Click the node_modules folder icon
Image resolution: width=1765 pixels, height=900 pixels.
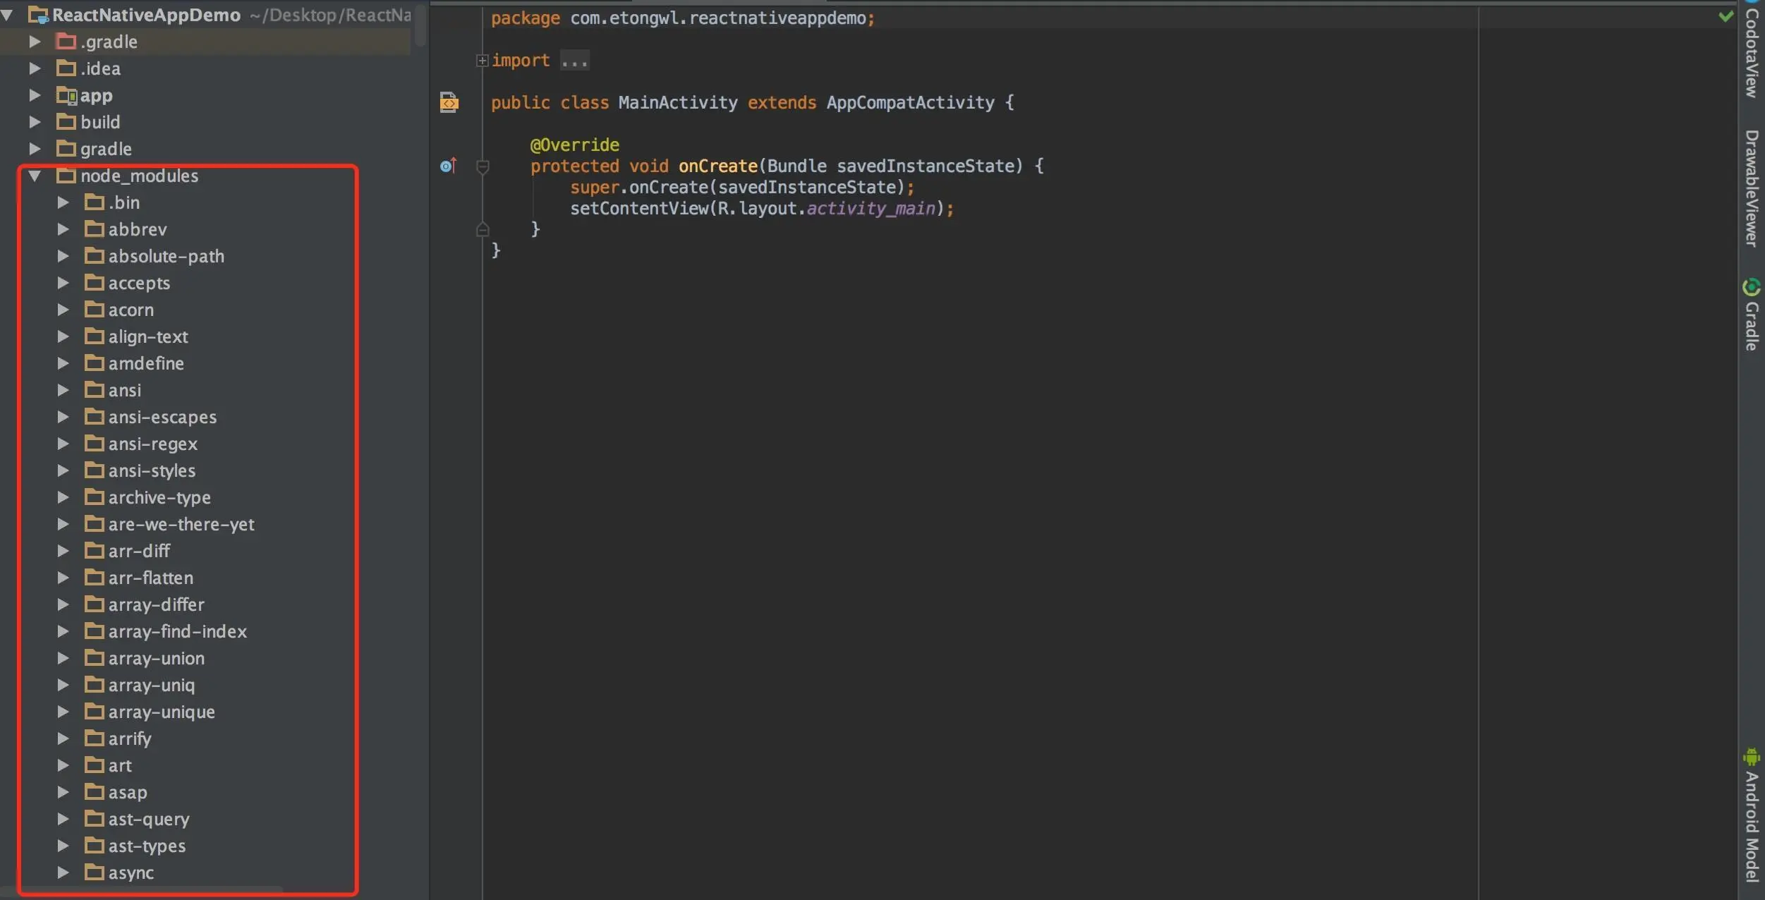coord(66,176)
